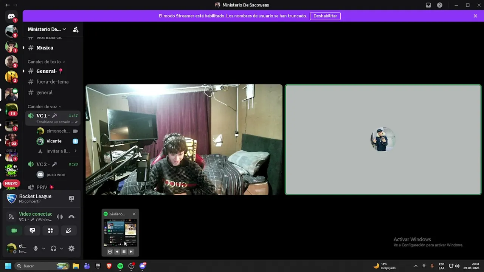Open Spotify from the taskbar

120,266
